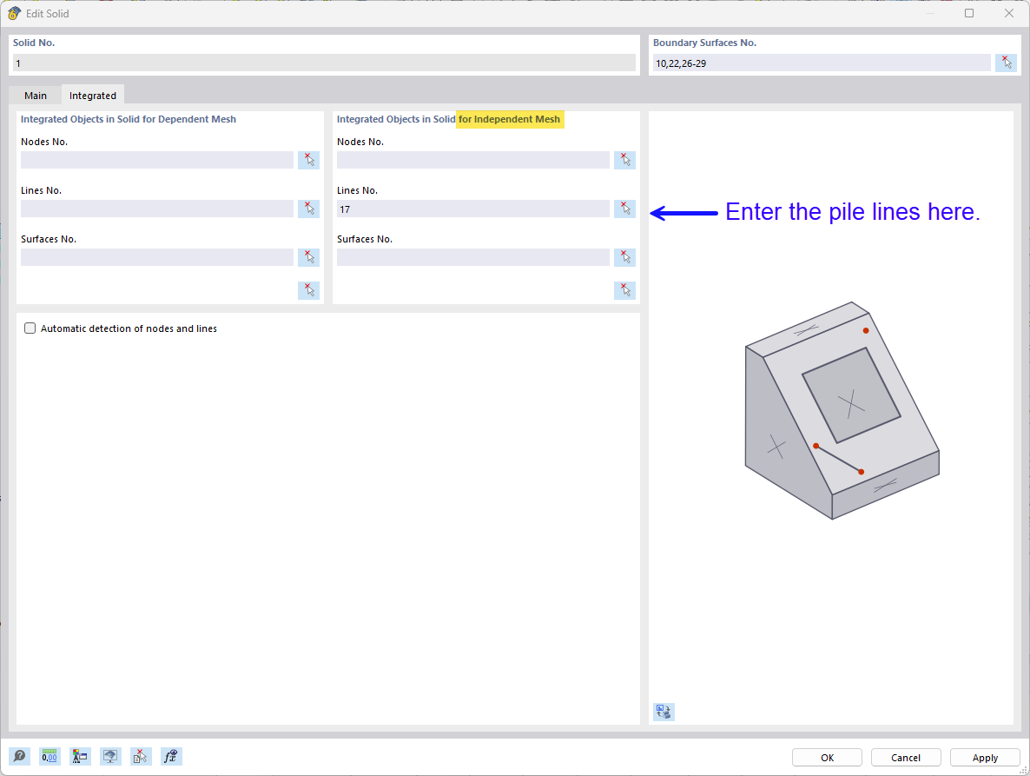Click the rendering/graphic view icon

click(110, 756)
